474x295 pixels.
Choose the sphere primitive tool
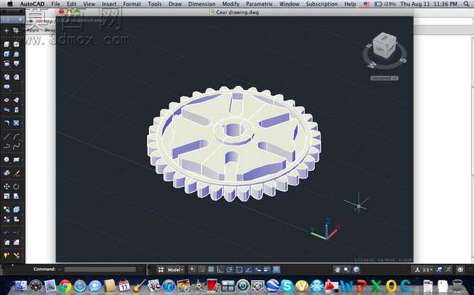[7, 160]
